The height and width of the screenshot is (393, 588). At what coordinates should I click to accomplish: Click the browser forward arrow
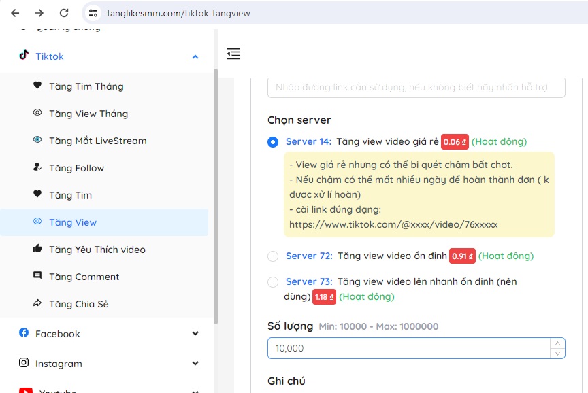tap(39, 13)
